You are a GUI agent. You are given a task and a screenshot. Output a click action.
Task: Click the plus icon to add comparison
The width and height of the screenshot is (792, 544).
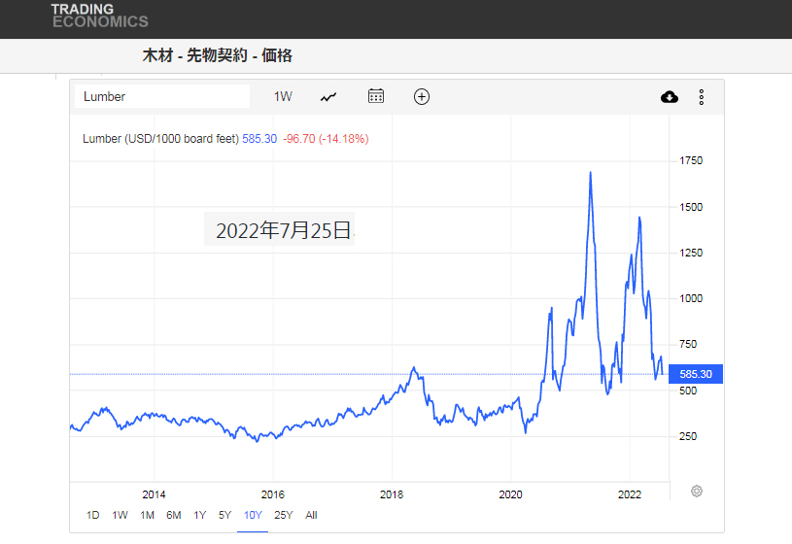422,96
